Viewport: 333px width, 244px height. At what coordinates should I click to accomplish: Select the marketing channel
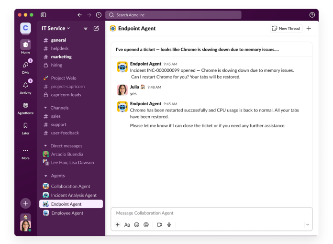(x=61, y=57)
